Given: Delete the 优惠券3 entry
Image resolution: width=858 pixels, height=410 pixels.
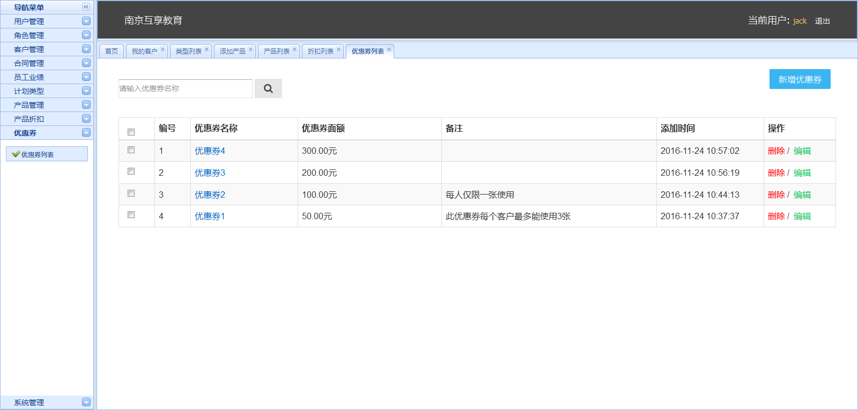Looking at the screenshot, I should coord(776,173).
